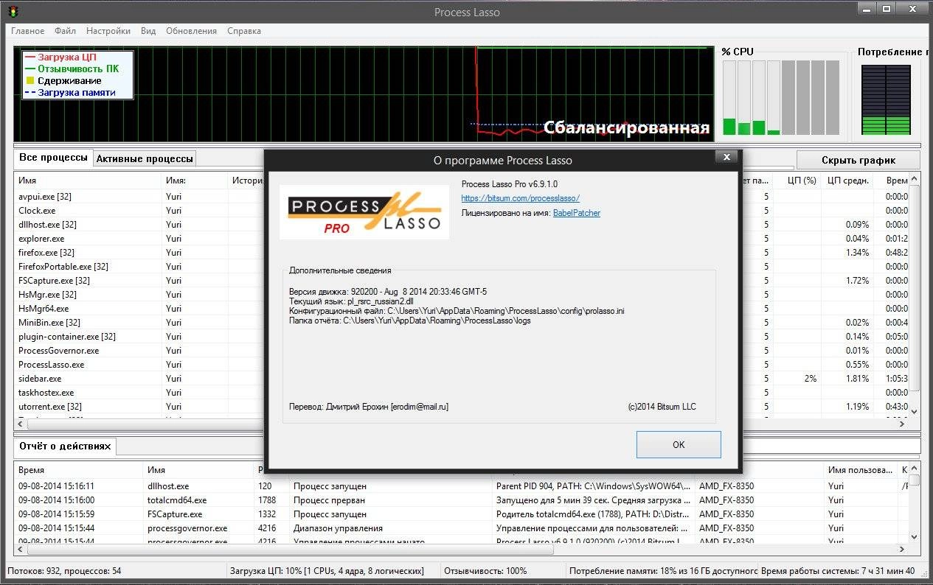
Task: Click the process list scroll-up arrow
Action: tap(915, 180)
